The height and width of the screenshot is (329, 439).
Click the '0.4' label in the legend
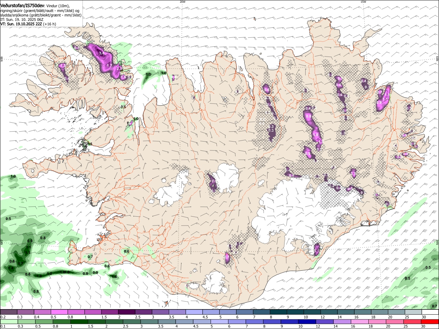point(37,317)
